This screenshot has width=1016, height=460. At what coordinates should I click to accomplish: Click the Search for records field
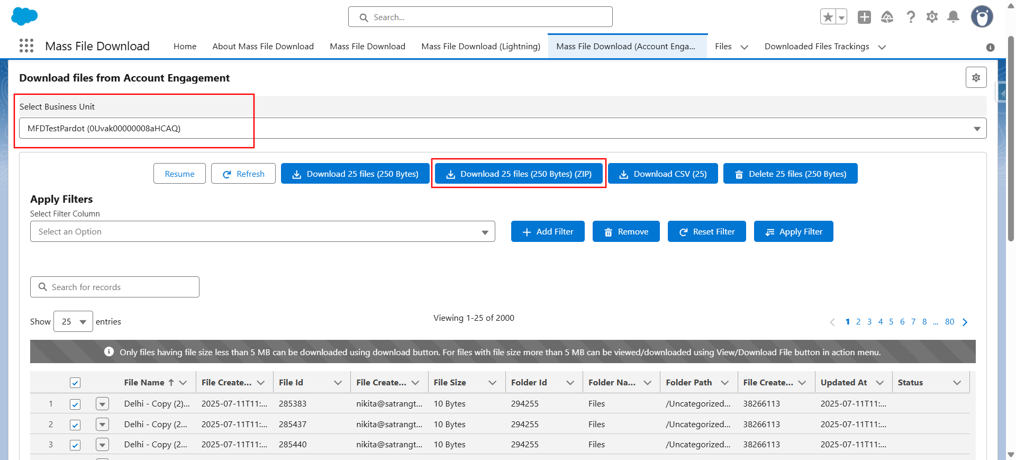click(115, 287)
